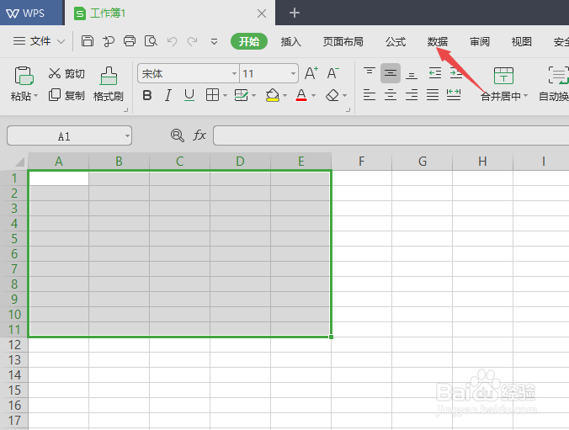Switch to the 审阅 tab
This screenshot has width=569, height=430.
480,42
